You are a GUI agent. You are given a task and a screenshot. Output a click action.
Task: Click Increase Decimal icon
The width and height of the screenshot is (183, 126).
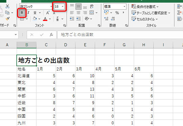[106, 19]
